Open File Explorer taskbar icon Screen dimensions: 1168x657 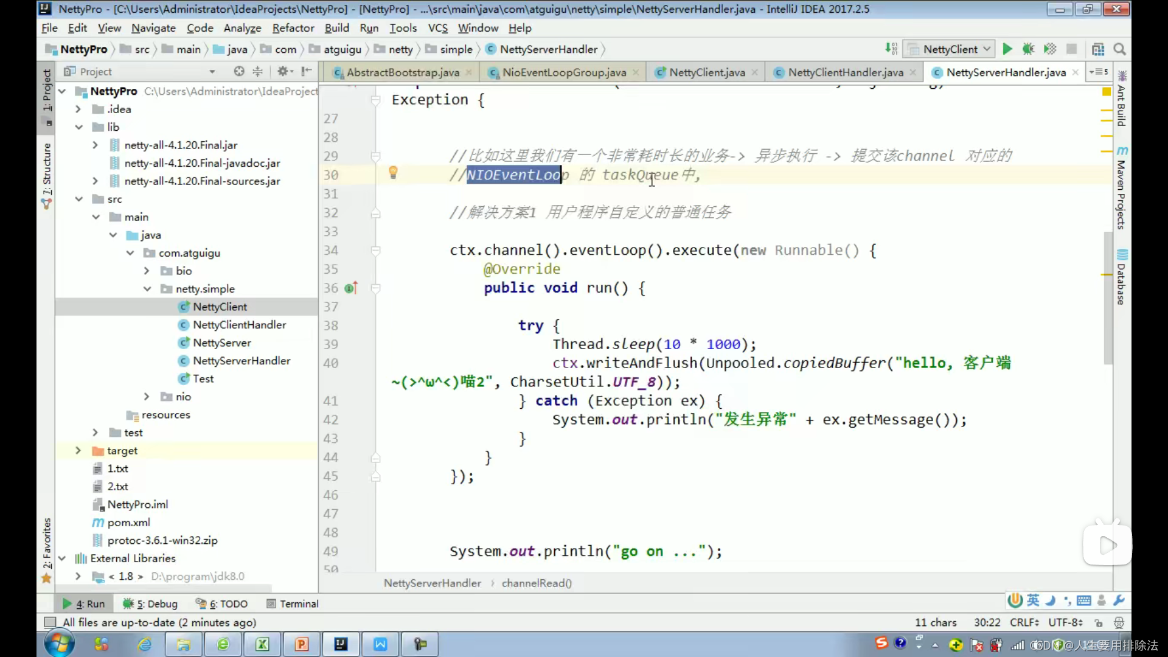183,644
